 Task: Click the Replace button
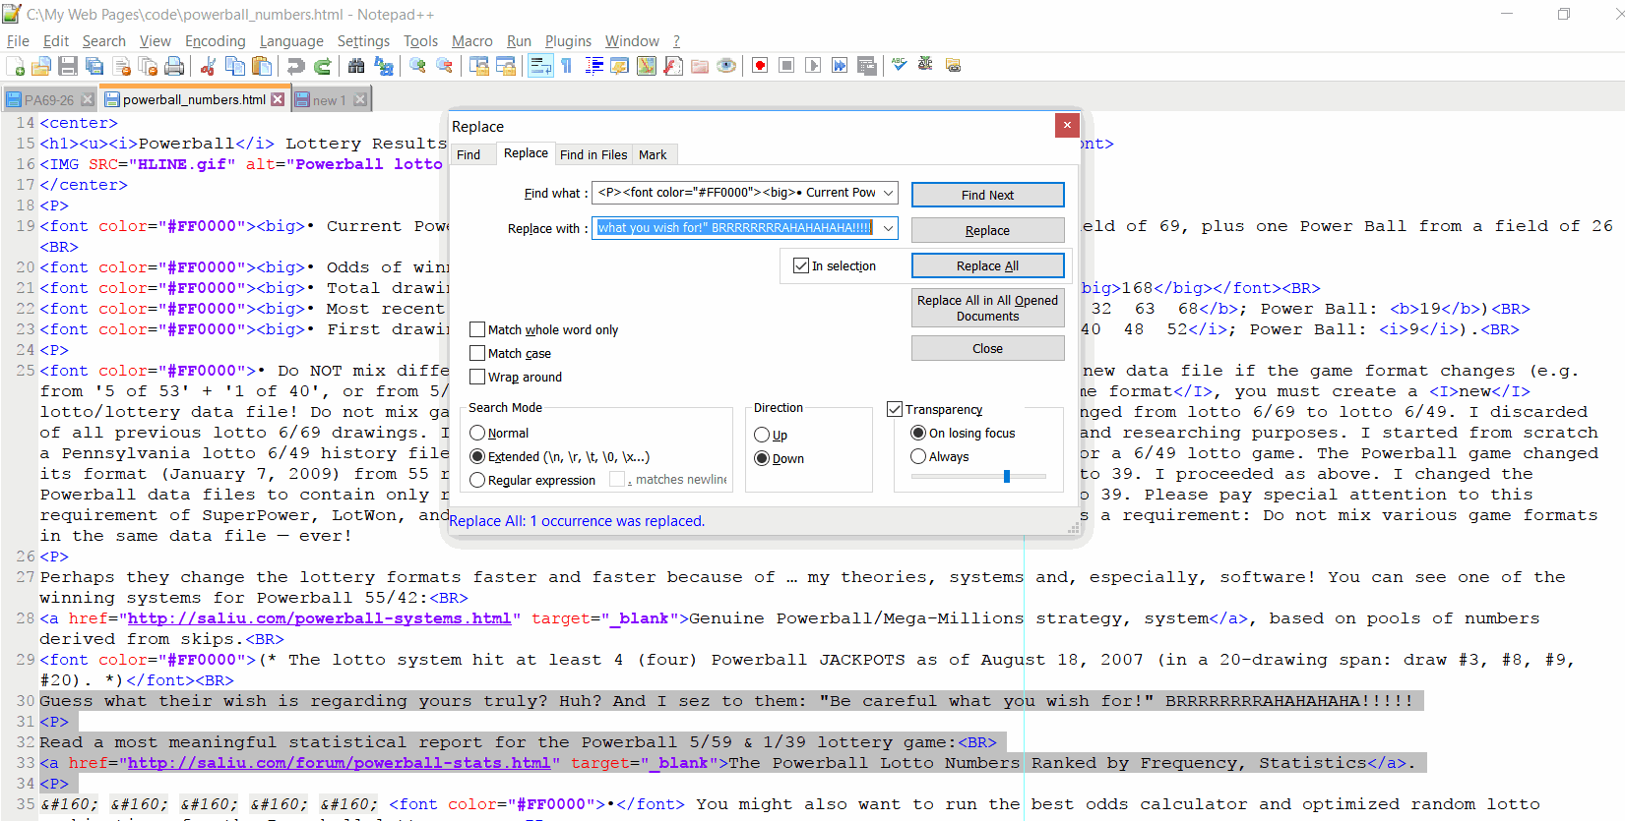tap(987, 230)
